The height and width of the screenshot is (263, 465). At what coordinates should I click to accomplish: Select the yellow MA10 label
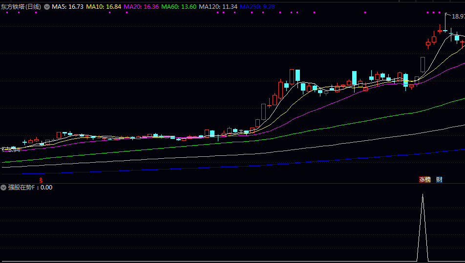point(104,7)
